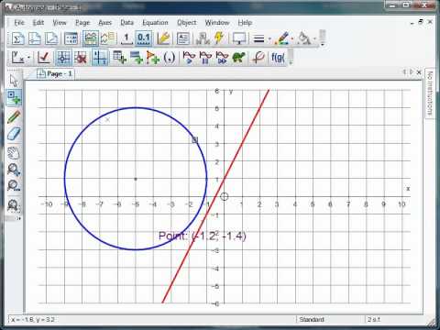The height and width of the screenshot is (330, 440).
Task: Click the add equation green plus icon
Action: click(137, 58)
